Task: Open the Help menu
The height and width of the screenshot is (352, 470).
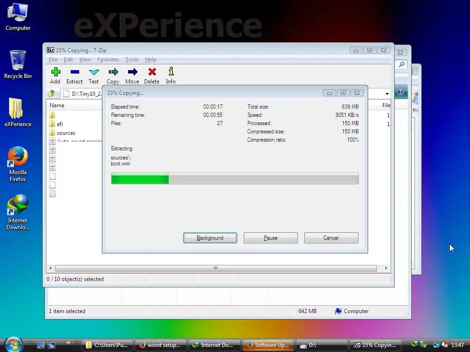Action: click(x=151, y=60)
